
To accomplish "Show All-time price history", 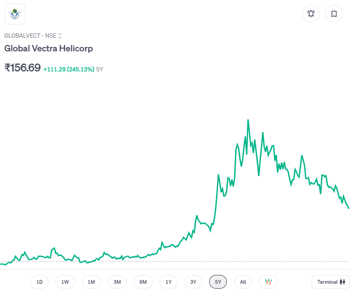I will click(243, 282).
